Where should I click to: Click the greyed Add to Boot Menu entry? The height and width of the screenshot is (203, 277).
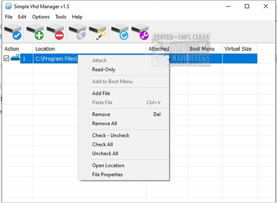click(124, 81)
